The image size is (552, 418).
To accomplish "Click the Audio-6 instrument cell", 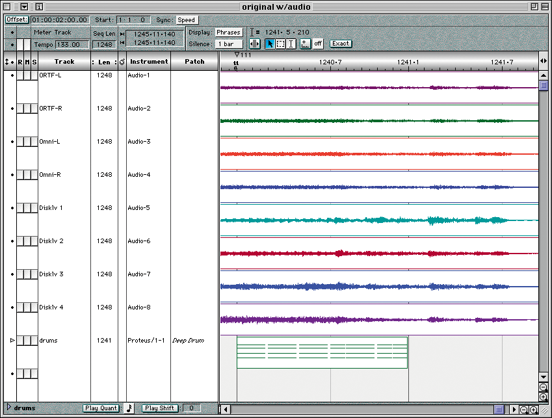I will tap(139, 241).
